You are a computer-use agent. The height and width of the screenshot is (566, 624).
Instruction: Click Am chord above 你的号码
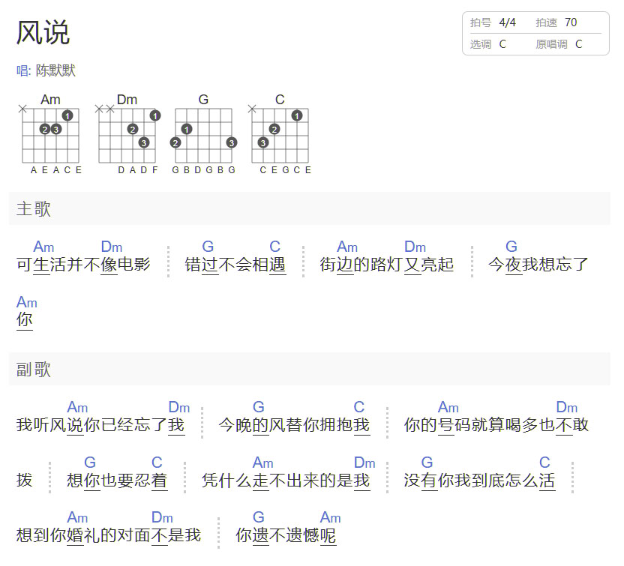[x=448, y=407]
